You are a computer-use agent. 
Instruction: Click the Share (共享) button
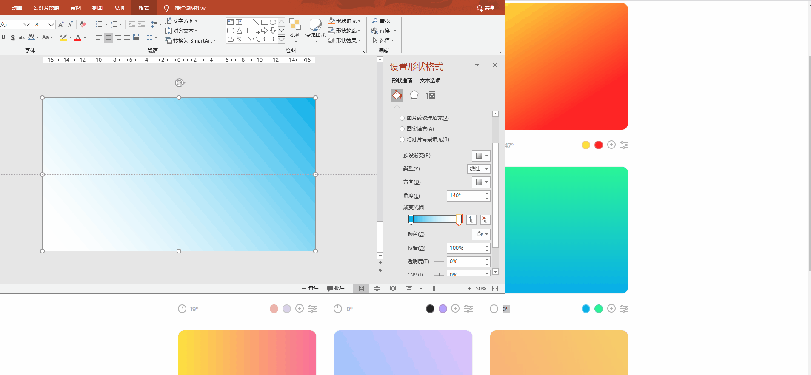point(486,8)
